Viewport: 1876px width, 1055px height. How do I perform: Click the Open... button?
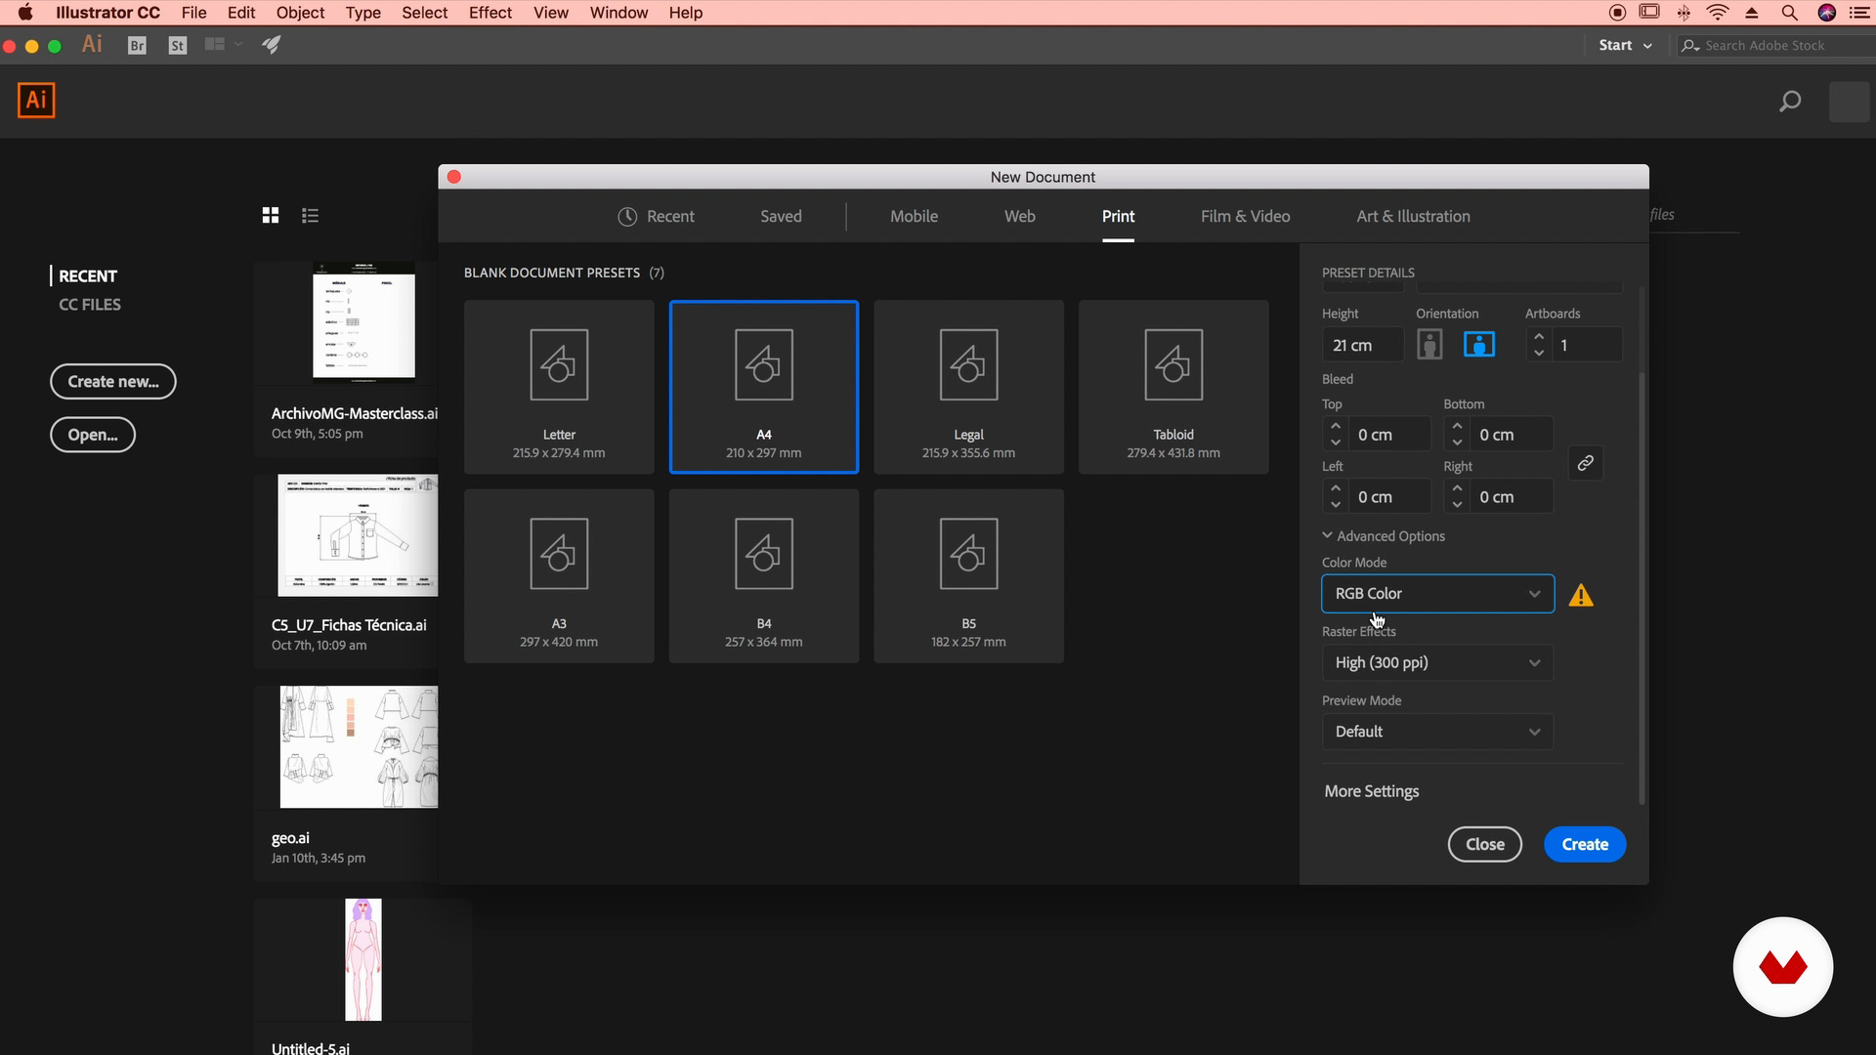(x=93, y=435)
